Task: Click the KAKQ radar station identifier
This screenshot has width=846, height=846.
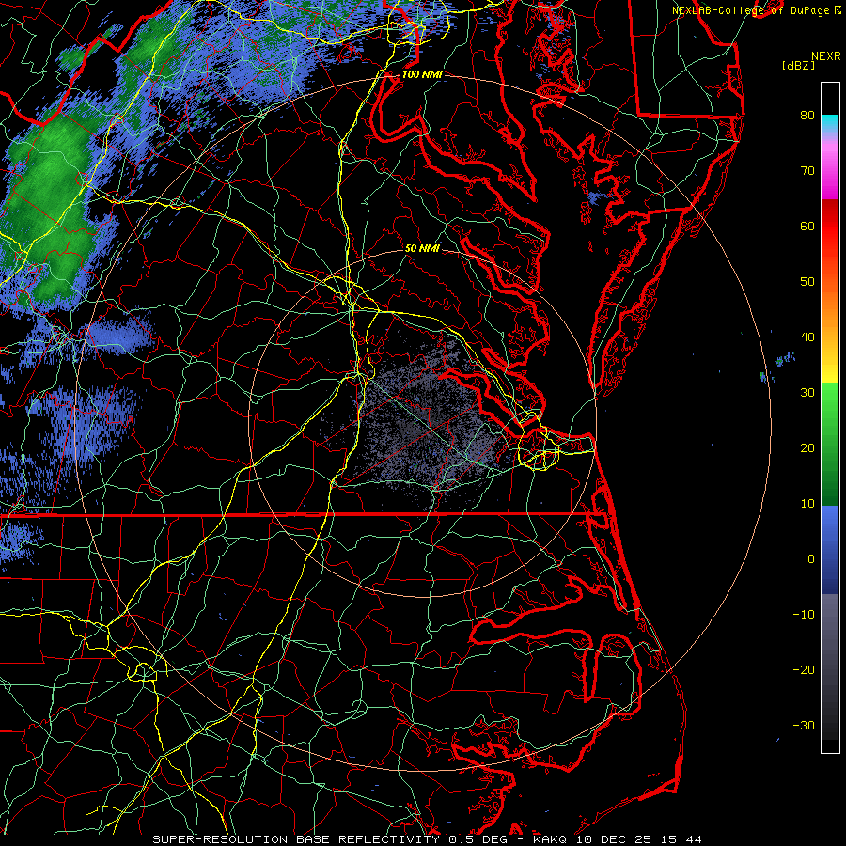Action: (549, 839)
